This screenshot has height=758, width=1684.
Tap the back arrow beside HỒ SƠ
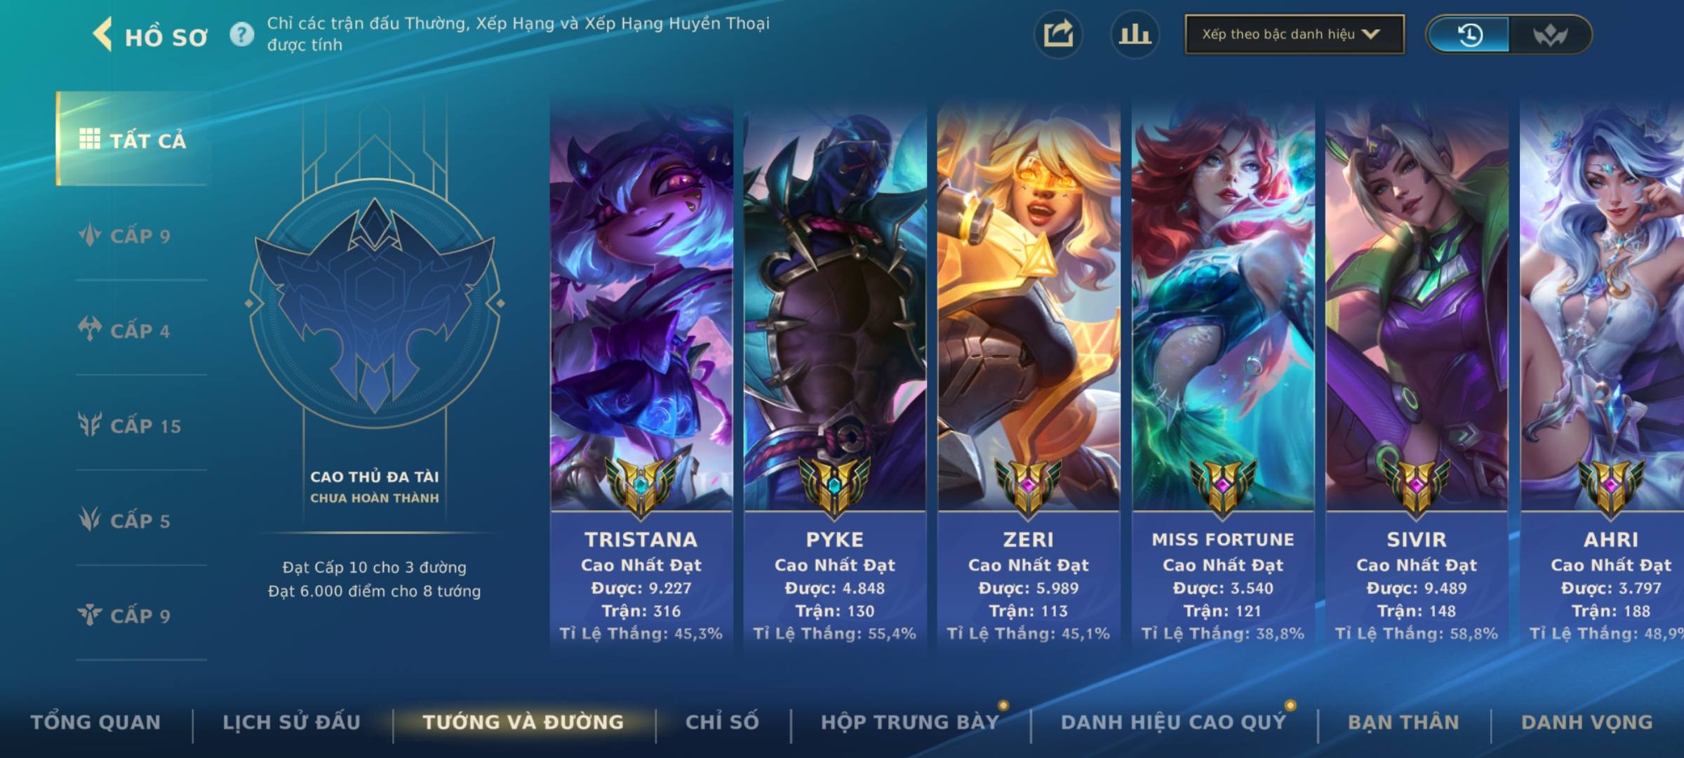[102, 34]
